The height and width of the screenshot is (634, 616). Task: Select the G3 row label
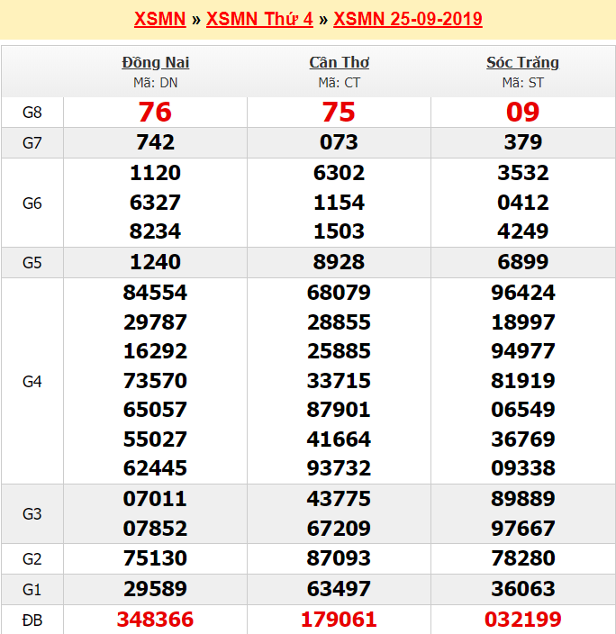pyautogui.click(x=32, y=514)
